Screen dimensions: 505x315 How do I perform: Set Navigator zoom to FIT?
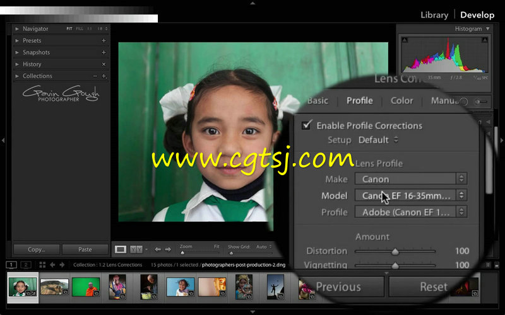(69, 28)
